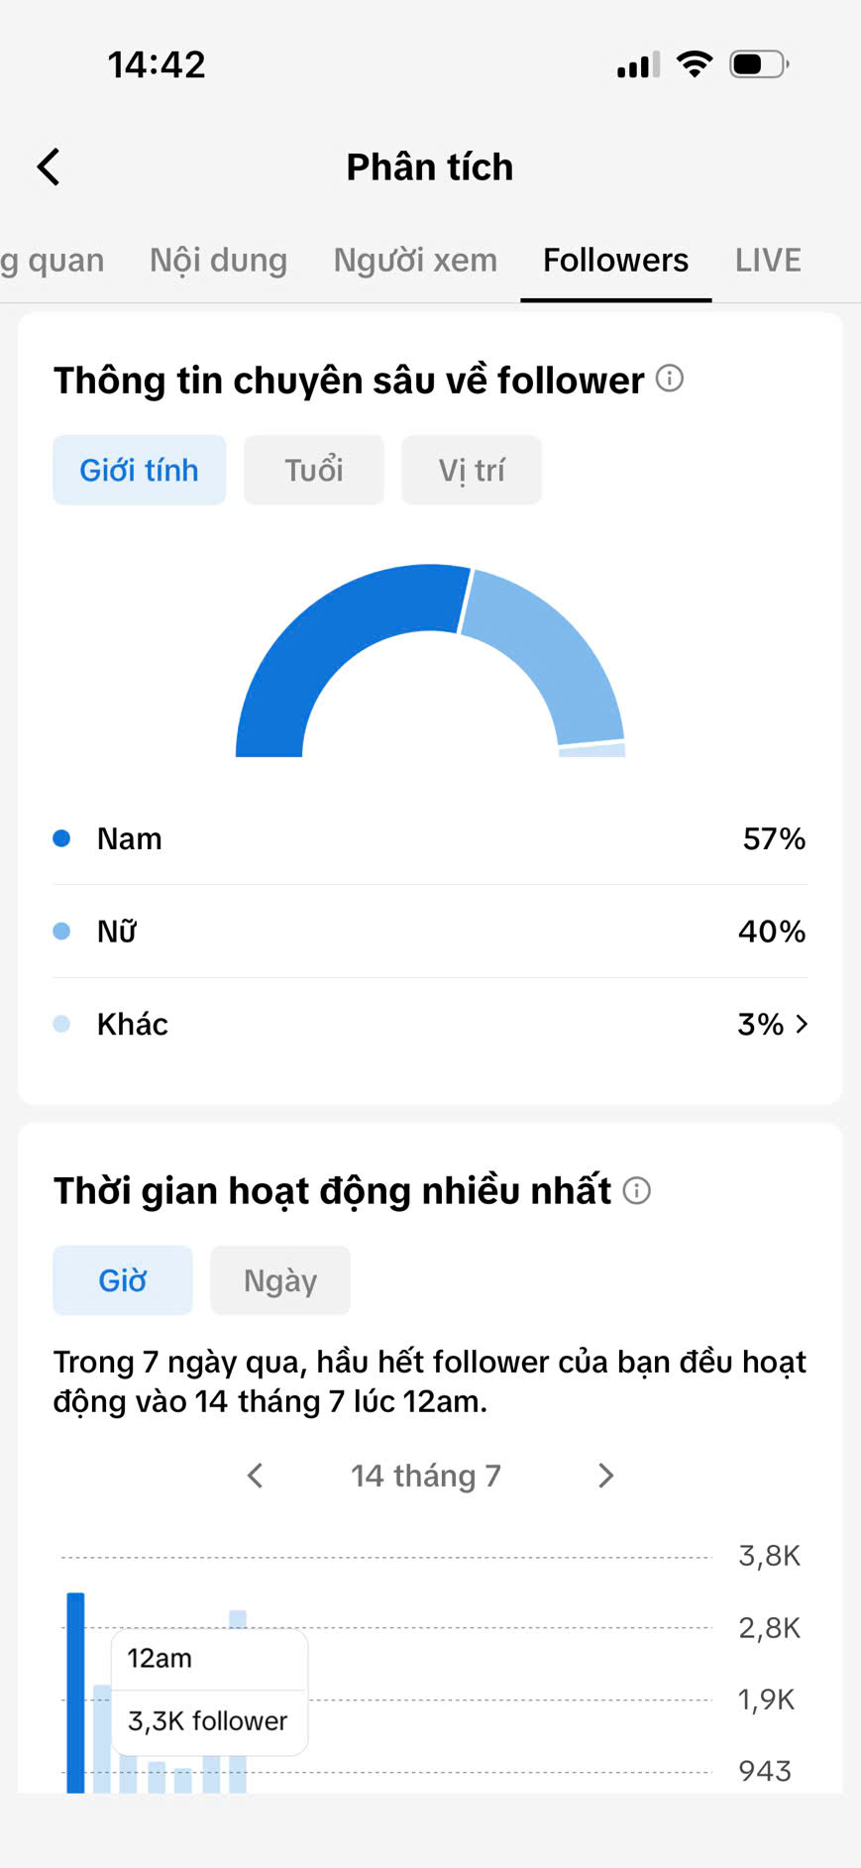Tap the cellular signal bars icon
Image resolution: width=861 pixels, height=1868 pixels.
(x=638, y=64)
